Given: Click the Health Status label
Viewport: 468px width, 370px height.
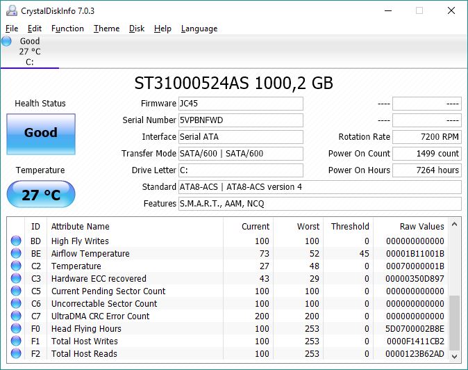Looking at the screenshot, I should [x=40, y=104].
